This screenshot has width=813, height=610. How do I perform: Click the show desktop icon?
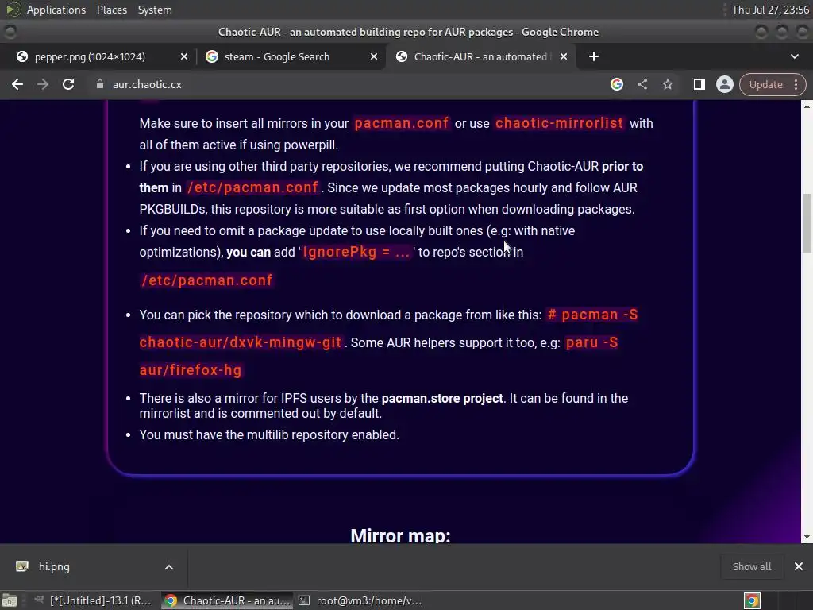click(10, 600)
